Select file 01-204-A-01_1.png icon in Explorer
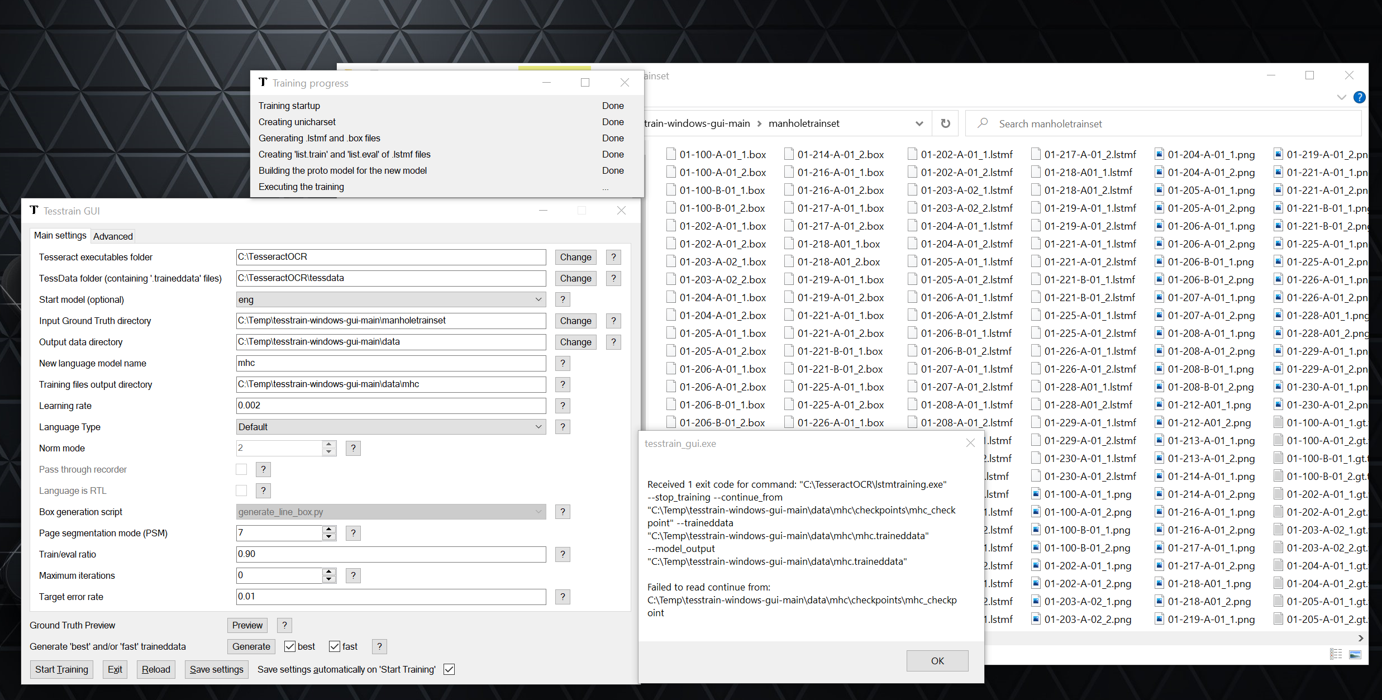 [x=1159, y=155]
